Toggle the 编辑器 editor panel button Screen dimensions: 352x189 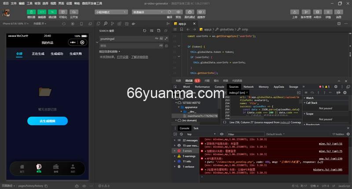pyautogui.click(x=42, y=12)
